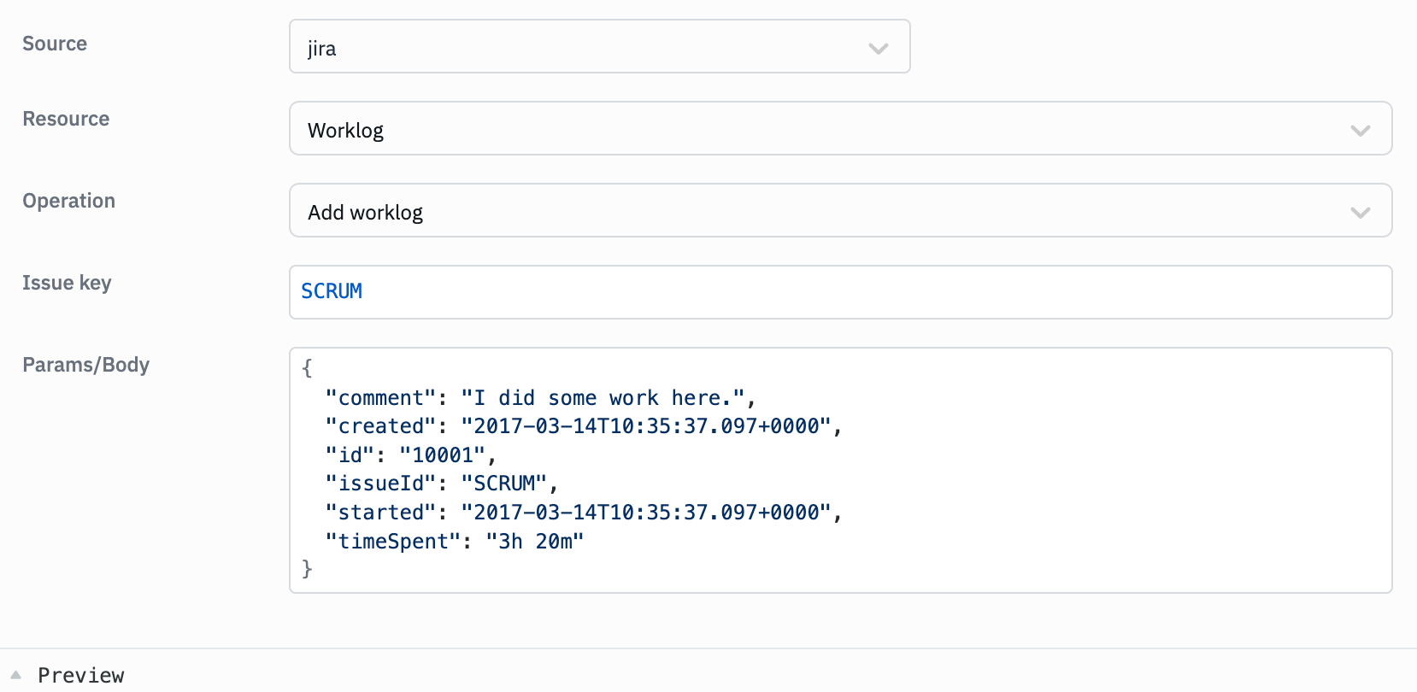Click the "comment" line in the JSON body
This screenshot has width=1417, height=692.
pyautogui.click(x=540, y=398)
